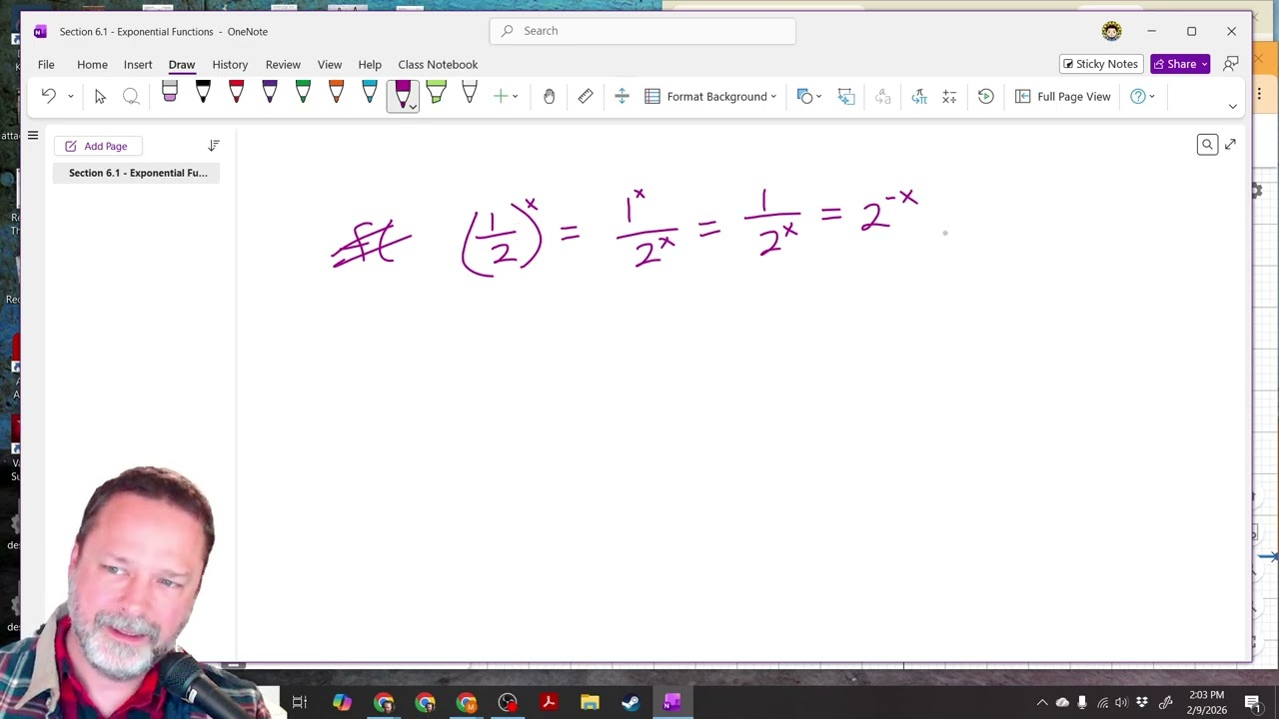Click the page search magnifier icon
Viewport: 1279px width, 719px height.
tap(1207, 145)
